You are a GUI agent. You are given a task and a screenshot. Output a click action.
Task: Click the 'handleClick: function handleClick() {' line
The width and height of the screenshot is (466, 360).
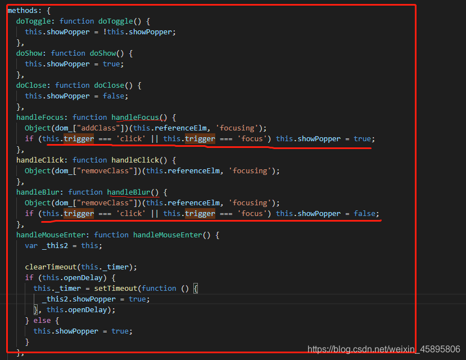(x=96, y=160)
